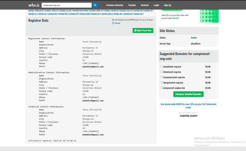Click the refresh icon link under Registrar Data
Screen dimensions: 246x151
(x=116, y=23)
